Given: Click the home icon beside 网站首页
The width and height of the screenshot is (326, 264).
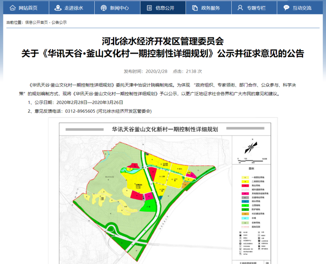Looking at the screenshot, I should coord(13,8).
